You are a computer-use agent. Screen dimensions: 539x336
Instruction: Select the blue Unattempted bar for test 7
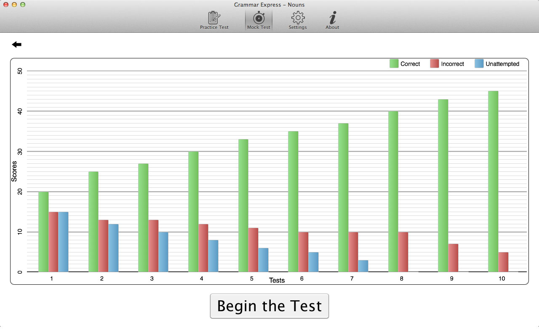tap(363, 266)
